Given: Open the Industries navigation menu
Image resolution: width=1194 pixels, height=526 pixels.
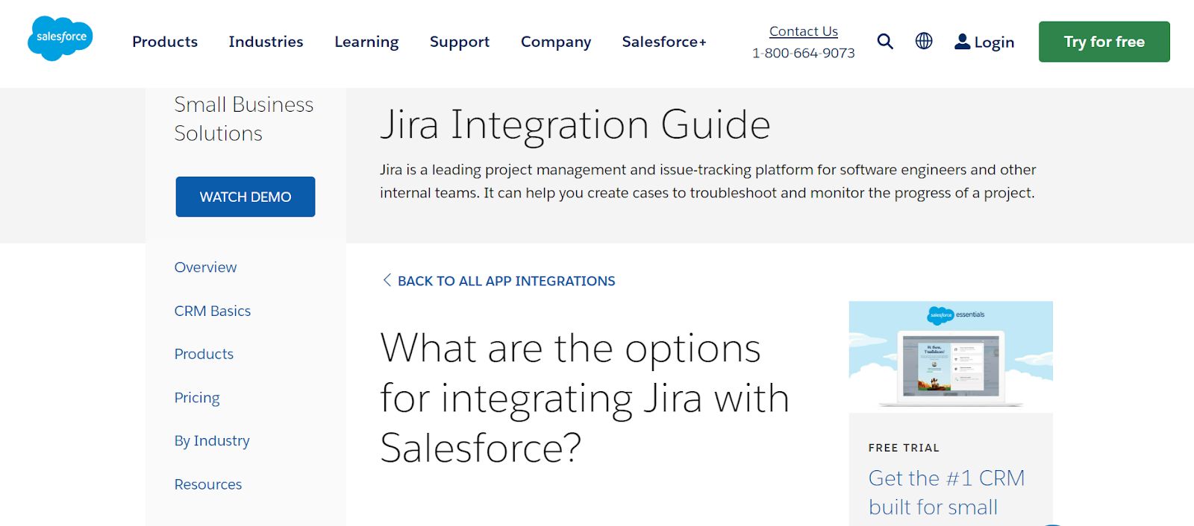Looking at the screenshot, I should [x=266, y=42].
